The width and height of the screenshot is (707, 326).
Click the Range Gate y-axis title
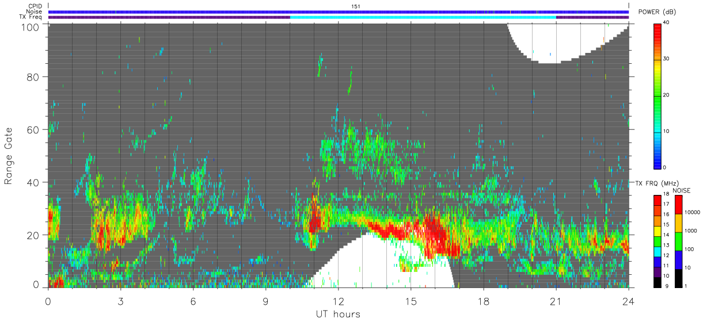(9, 156)
